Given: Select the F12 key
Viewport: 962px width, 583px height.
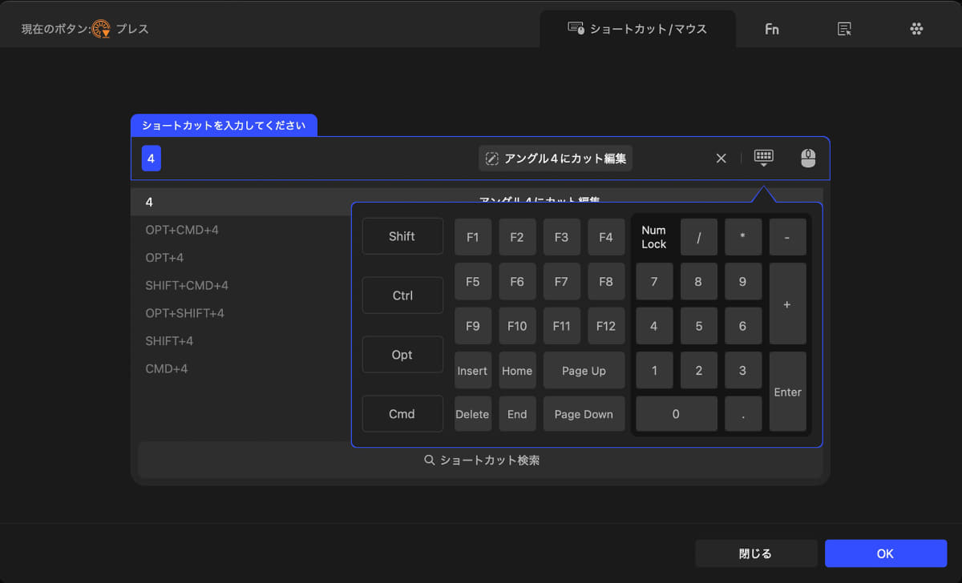Looking at the screenshot, I should tap(606, 326).
